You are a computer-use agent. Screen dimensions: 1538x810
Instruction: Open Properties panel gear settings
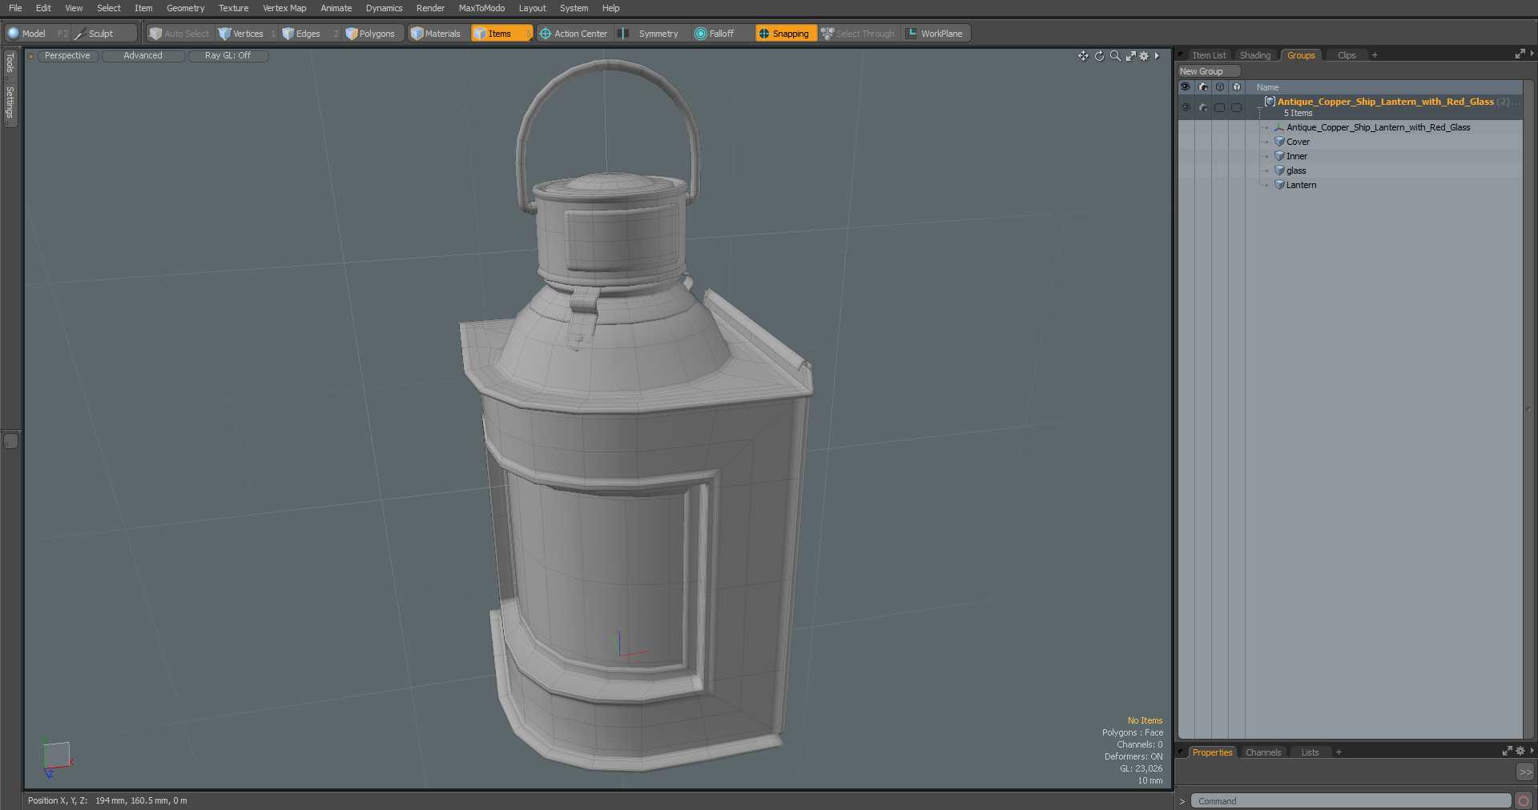pos(1520,751)
